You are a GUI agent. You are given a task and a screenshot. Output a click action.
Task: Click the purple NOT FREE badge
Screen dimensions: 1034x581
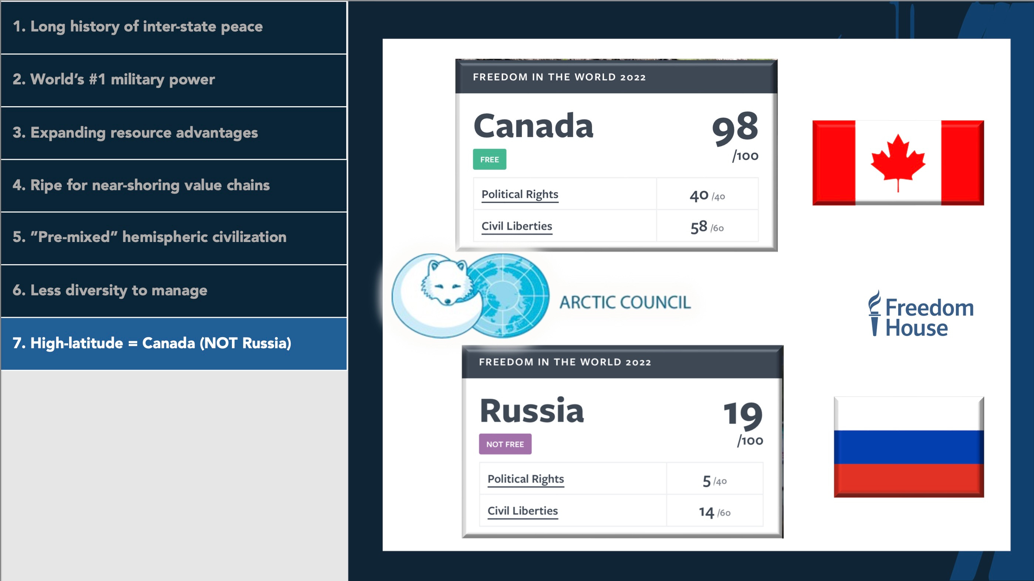click(505, 444)
